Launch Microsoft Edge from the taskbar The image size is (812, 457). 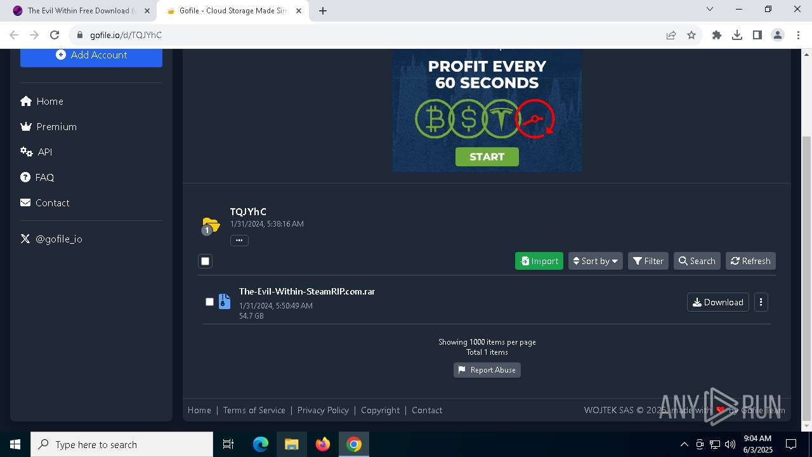[x=261, y=444]
